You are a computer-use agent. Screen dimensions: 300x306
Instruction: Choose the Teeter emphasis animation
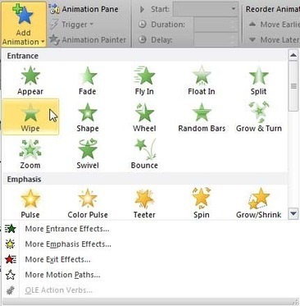point(144,203)
